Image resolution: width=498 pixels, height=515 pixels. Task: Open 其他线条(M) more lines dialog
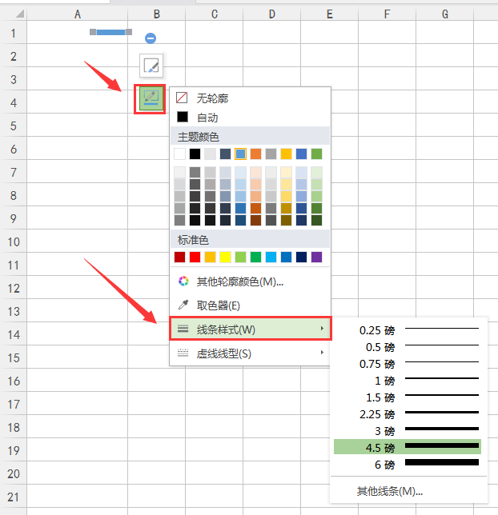point(408,491)
